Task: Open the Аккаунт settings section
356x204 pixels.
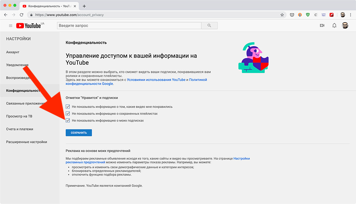Action: tap(13, 52)
